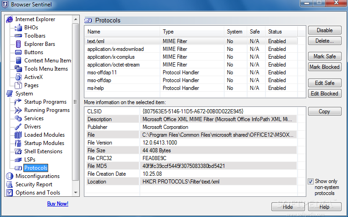Click the Mark Safe button
This screenshot has width=348, height=217.
coord(325,56)
